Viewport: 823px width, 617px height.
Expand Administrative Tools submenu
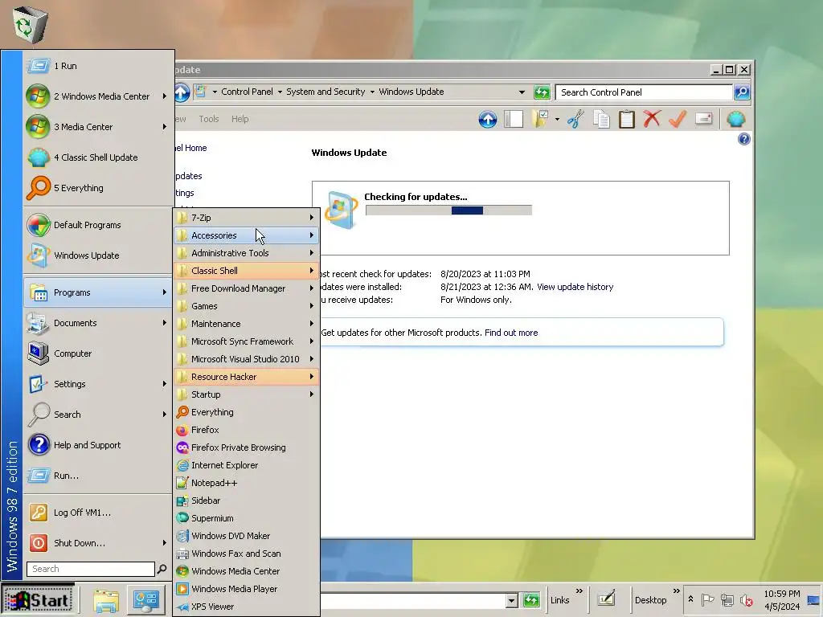tap(247, 253)
